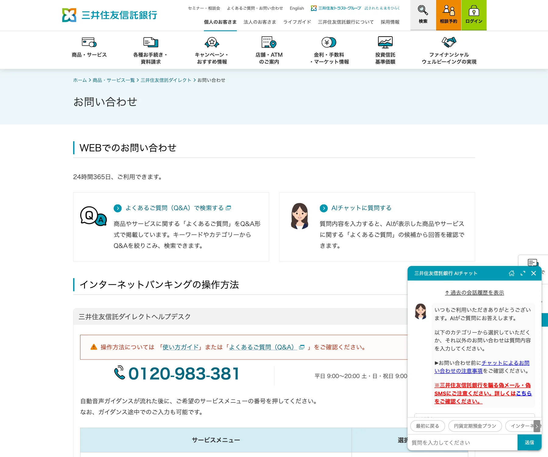Click the 商品・サービス card icon
The width and height of the screenshot is (548, 457).
coord(89,42)
